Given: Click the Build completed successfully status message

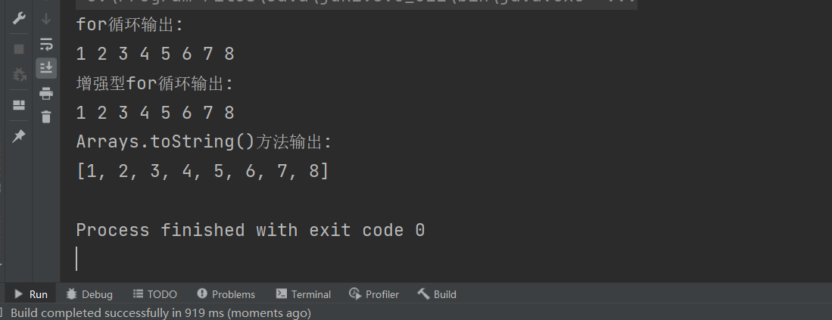Looking at the screenshot, I should click(160, 312).
